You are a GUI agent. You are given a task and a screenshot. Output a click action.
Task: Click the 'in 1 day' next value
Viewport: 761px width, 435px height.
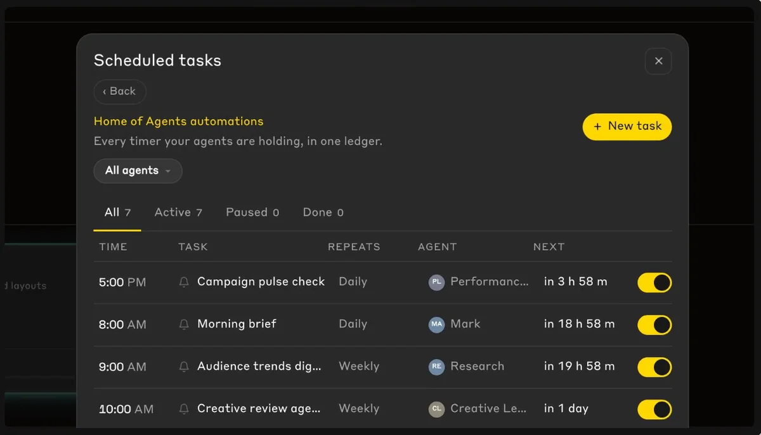coord(566,408)
